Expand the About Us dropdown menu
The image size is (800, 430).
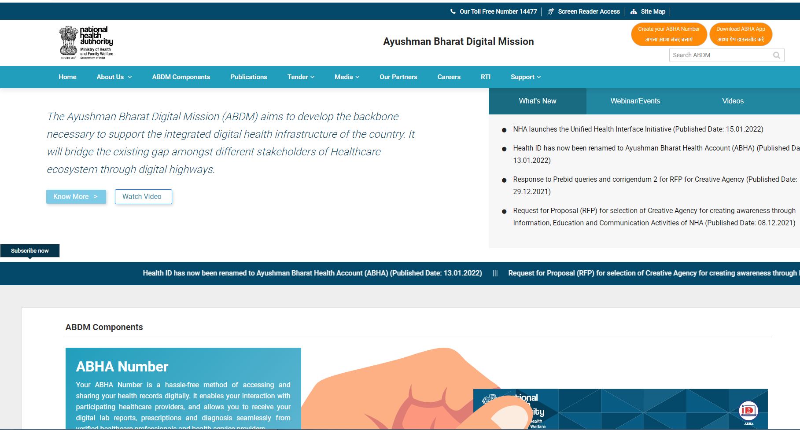[x=114, y=77]
